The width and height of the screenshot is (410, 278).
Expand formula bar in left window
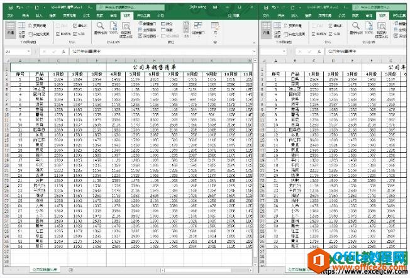(x=254, y=52)
